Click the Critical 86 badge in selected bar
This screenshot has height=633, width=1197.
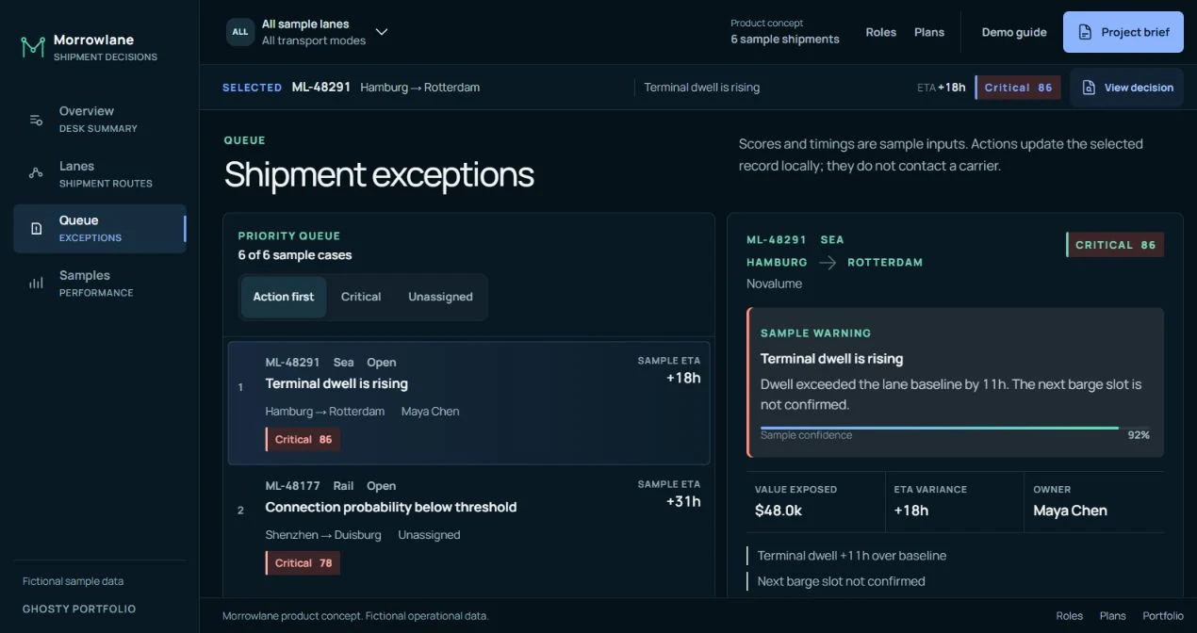click(x=1018, y=88)
